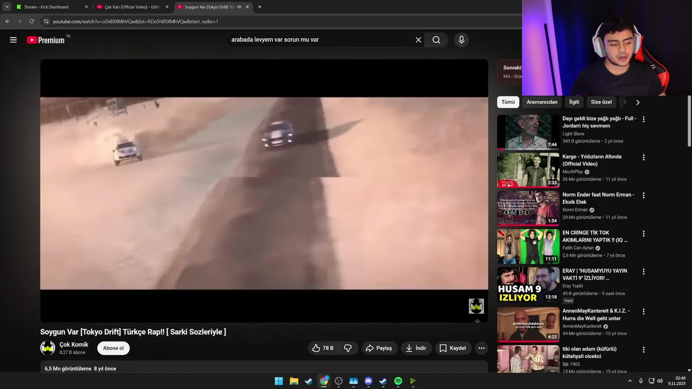Open Light Slave channel name
692x389 pixels.
tap(573, 134)
